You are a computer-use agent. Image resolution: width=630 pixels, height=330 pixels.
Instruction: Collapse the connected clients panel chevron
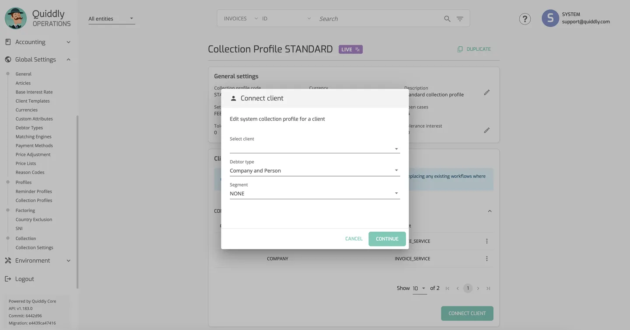pyautogui.click(x=490, y=211)
